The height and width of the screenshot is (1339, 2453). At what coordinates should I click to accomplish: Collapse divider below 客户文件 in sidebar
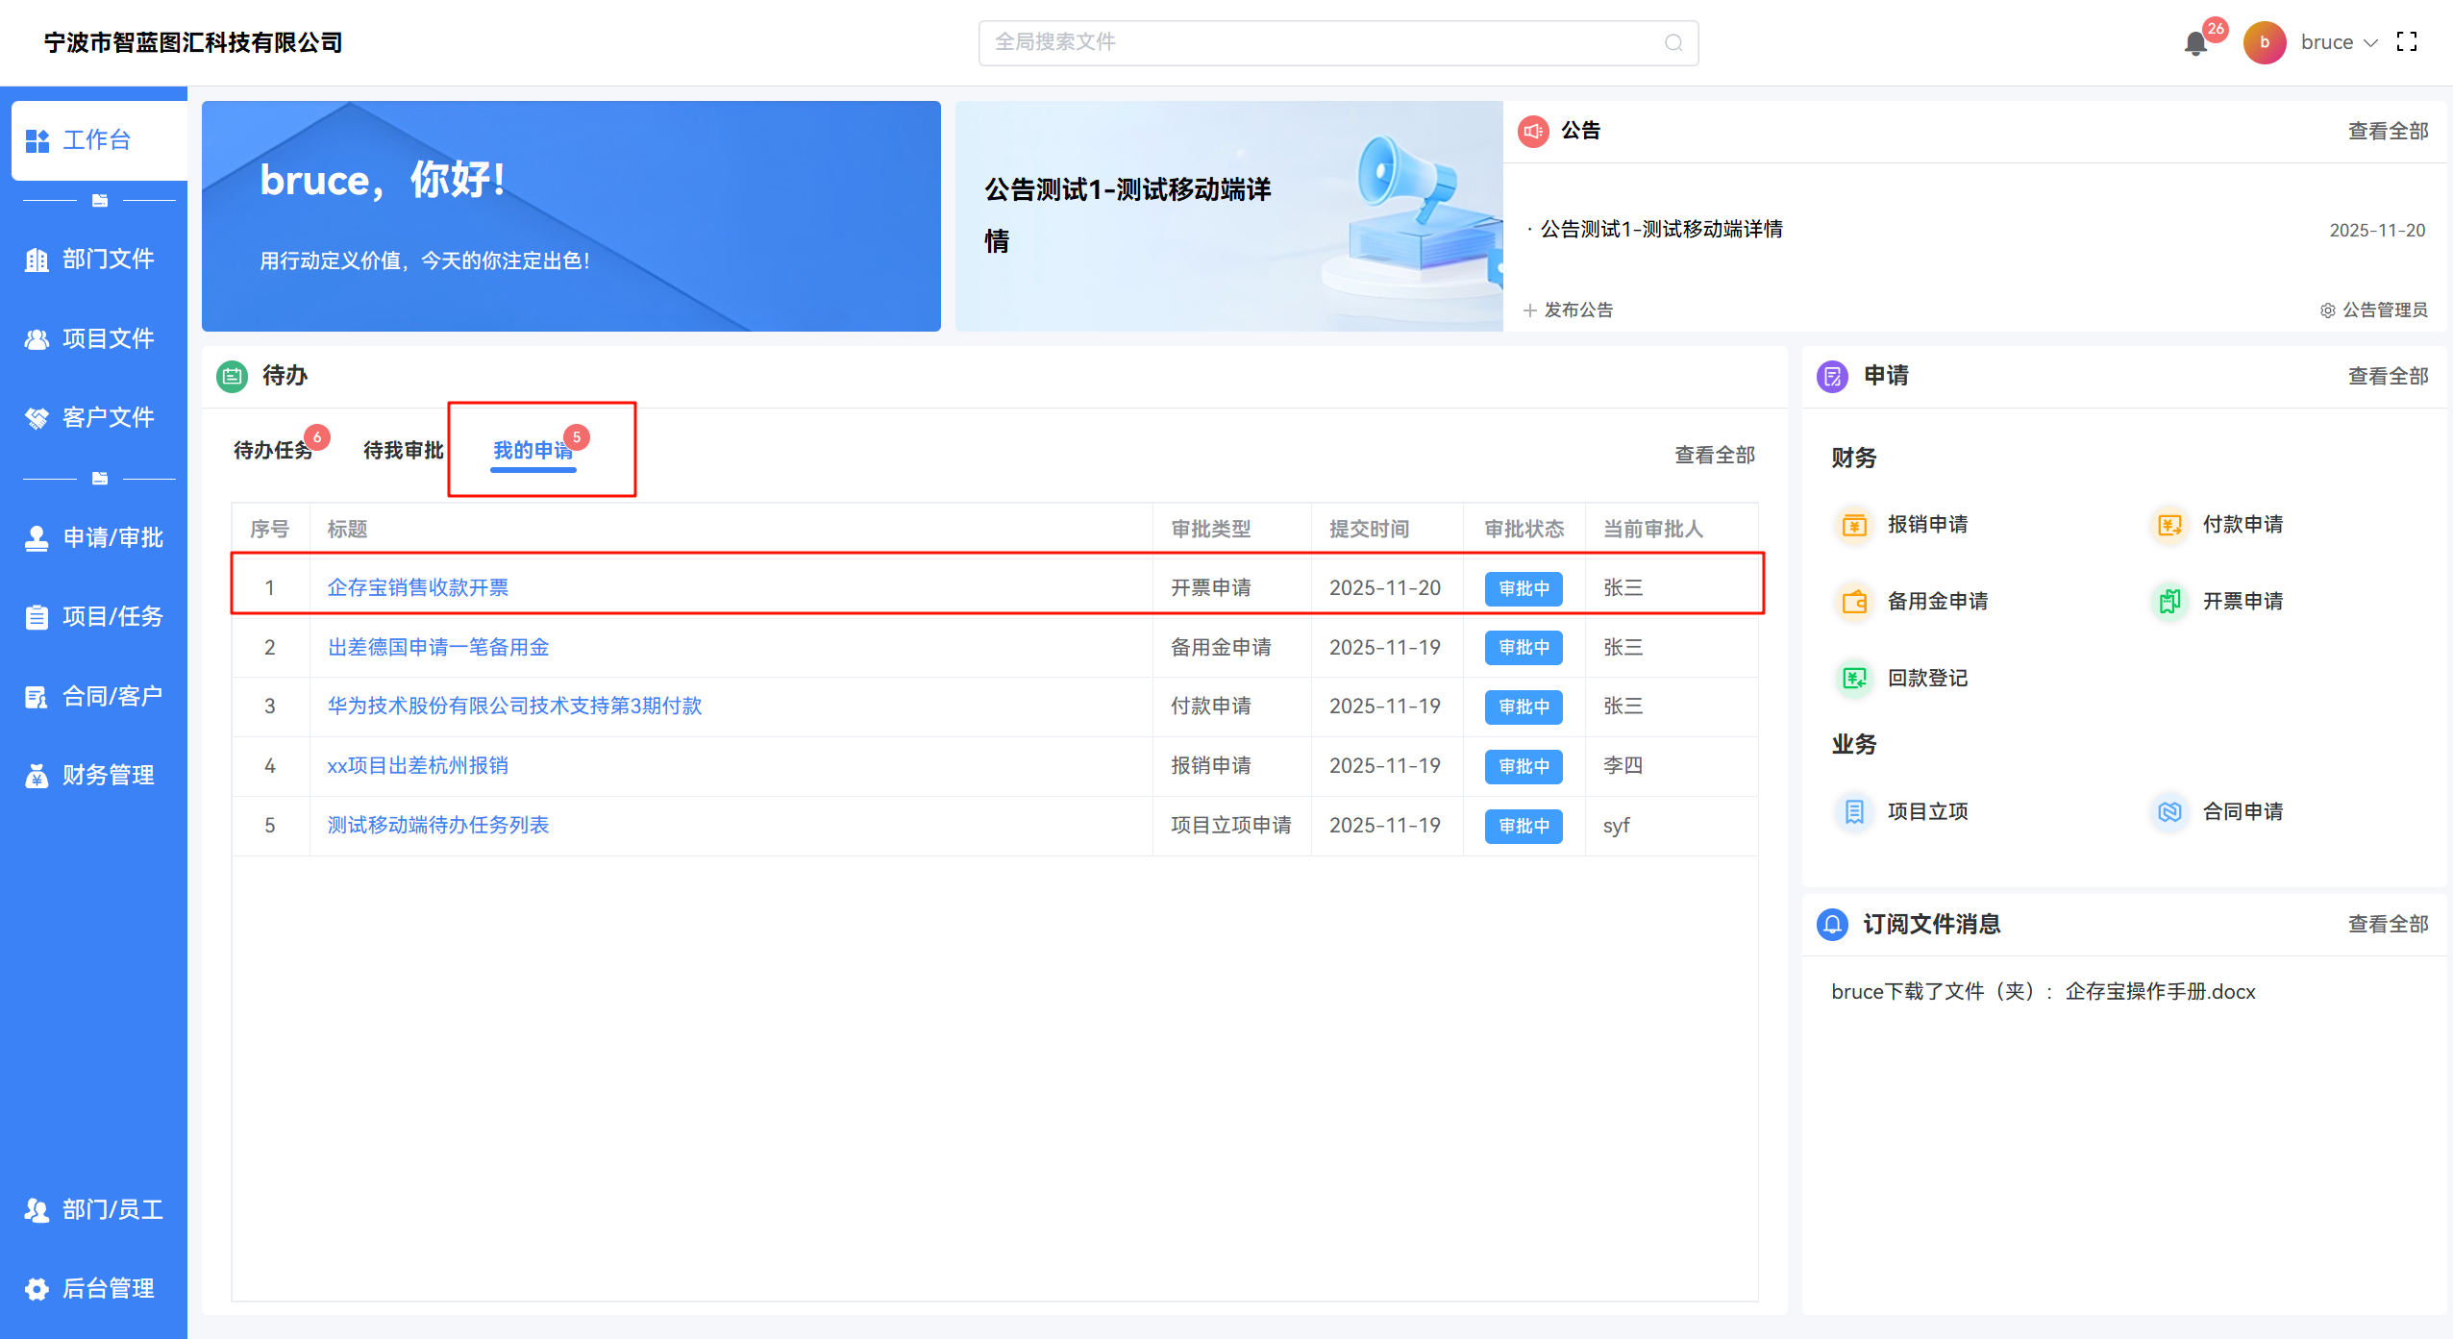click(99, 479)
